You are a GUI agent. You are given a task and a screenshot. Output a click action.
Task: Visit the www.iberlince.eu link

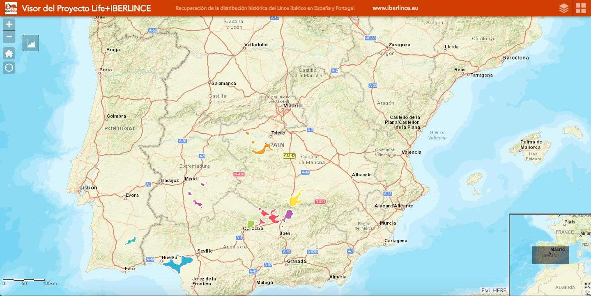click(x=395, y=8)
